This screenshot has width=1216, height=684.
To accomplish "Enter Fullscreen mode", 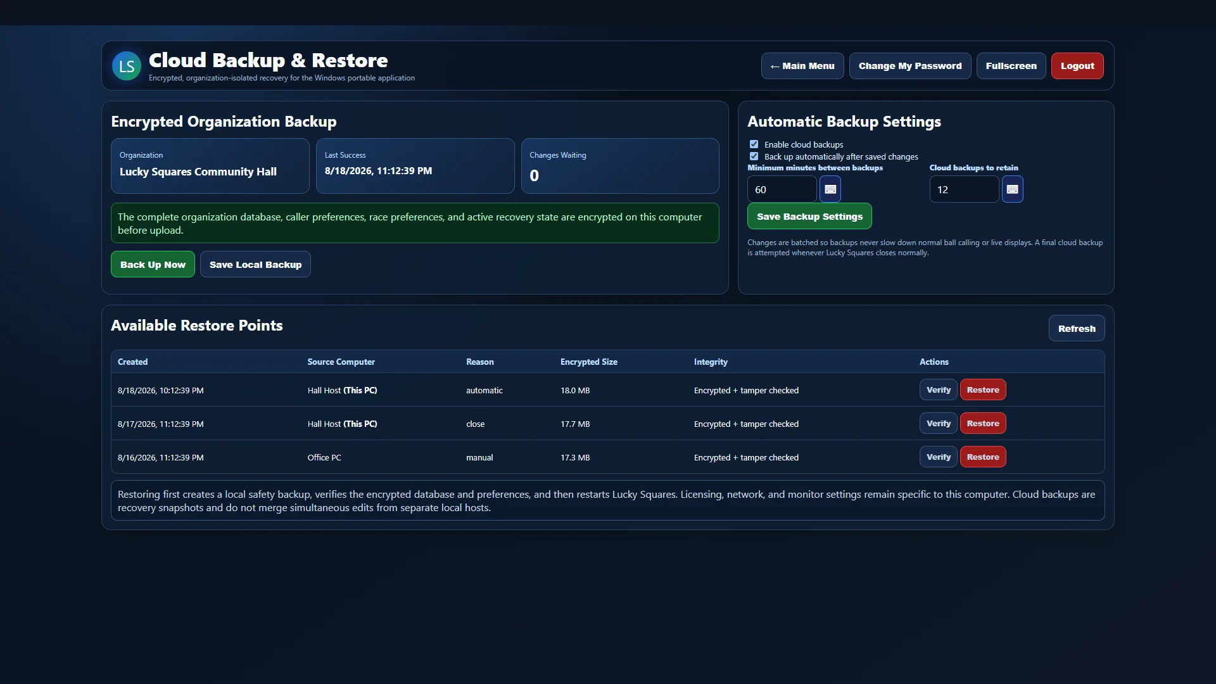I will click(x=1011, y=66).
